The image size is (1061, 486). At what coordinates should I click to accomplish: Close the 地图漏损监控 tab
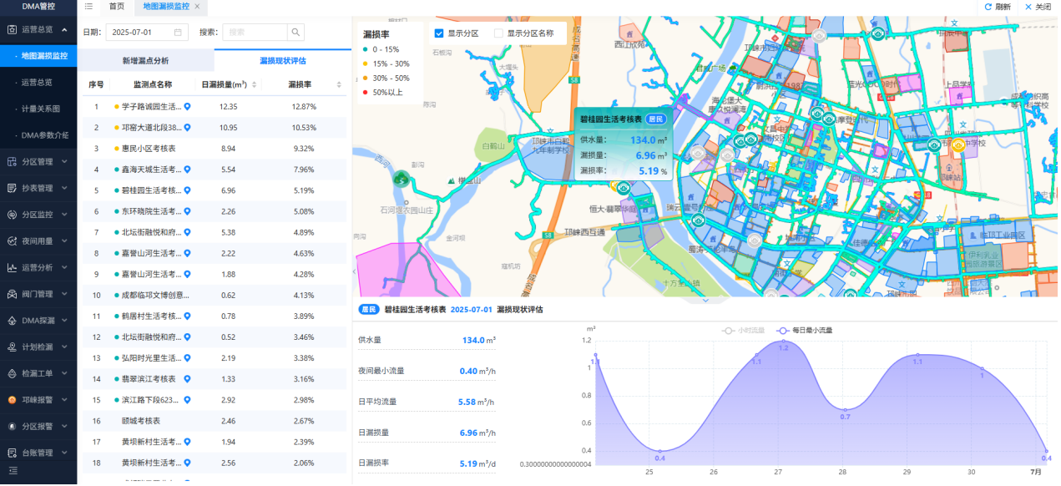(x=198, y=7)
